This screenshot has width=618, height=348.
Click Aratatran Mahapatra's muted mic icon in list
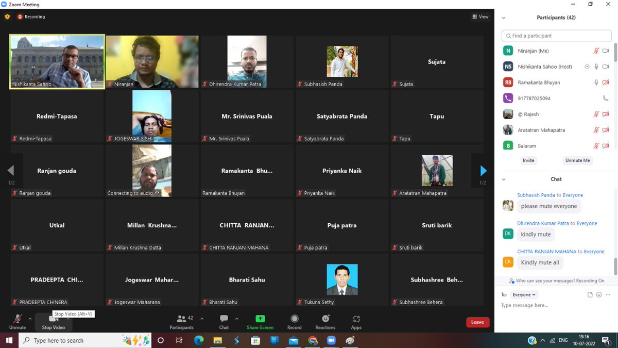click(x=596, y=130)
